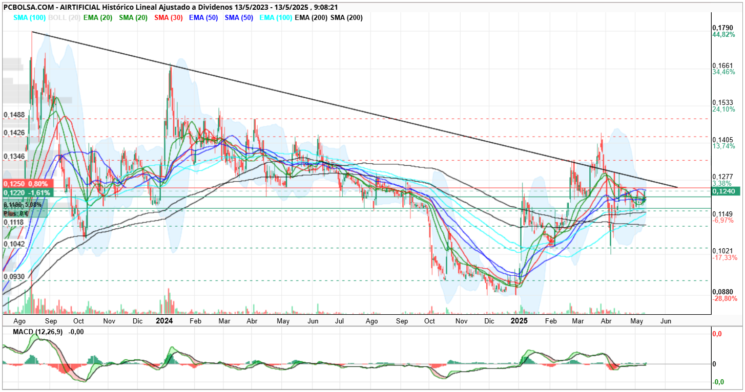745x392 pixels.
Task: Click the 0,1790 price axis value
Action: click(x=723, y=28)
